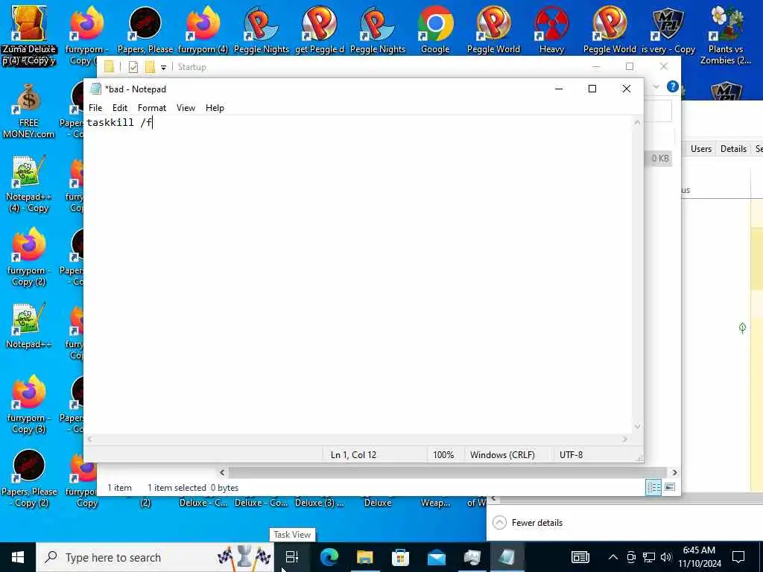This screenshot has width=763, height=572.
Task: Click the 'Windows (CRLF)' status bar entry
Action: tap(502, 455)
